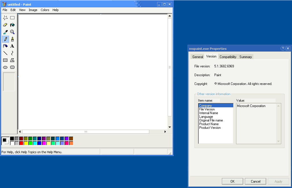
Task: Pick the Pick Color eyedropper tool
Action: [5, 32]
